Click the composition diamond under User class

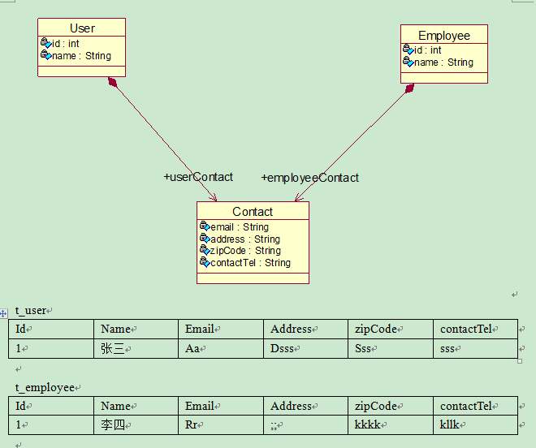coord(112,82)
